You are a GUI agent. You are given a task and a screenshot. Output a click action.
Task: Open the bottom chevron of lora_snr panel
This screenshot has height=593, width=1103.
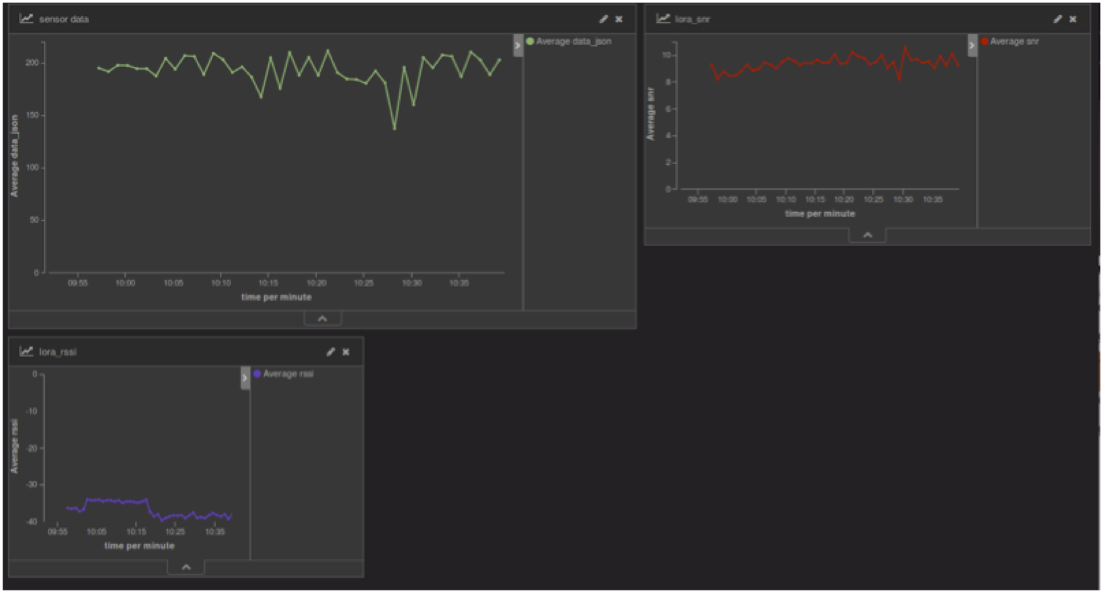867,235
